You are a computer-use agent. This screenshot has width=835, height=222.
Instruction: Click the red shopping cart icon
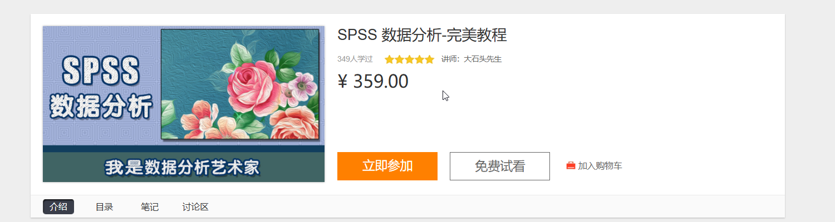click(x=571, y=166)
